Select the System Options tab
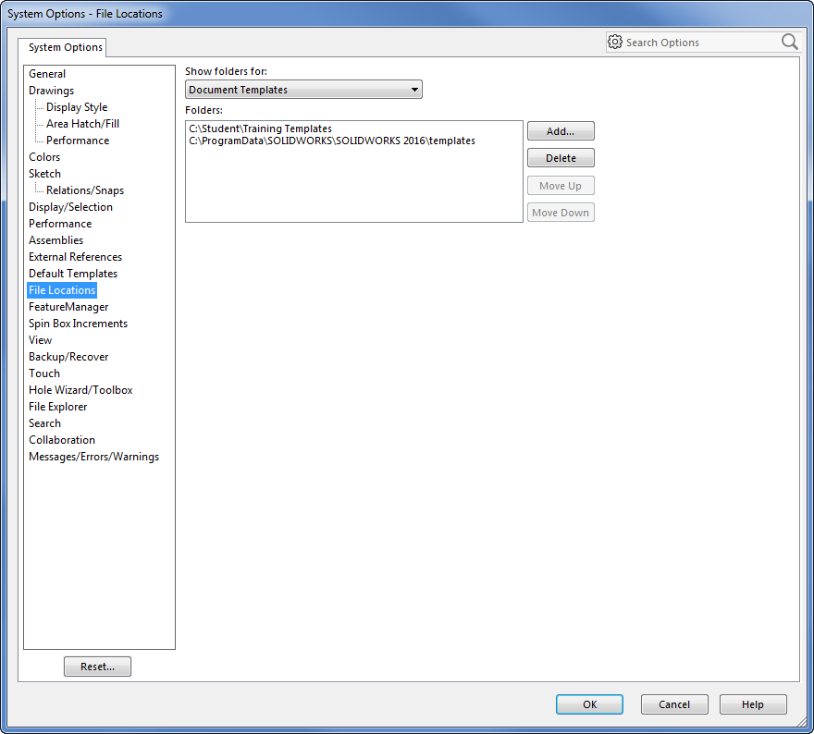 point(62,47)
